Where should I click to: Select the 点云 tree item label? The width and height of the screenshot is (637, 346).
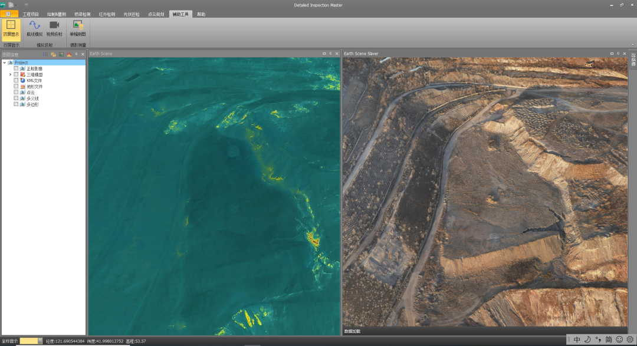tap(31, 93)
